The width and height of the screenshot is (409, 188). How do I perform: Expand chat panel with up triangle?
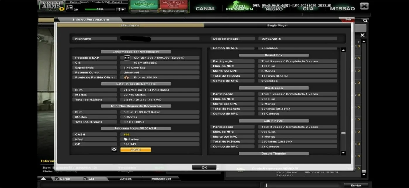pos(43,178)
